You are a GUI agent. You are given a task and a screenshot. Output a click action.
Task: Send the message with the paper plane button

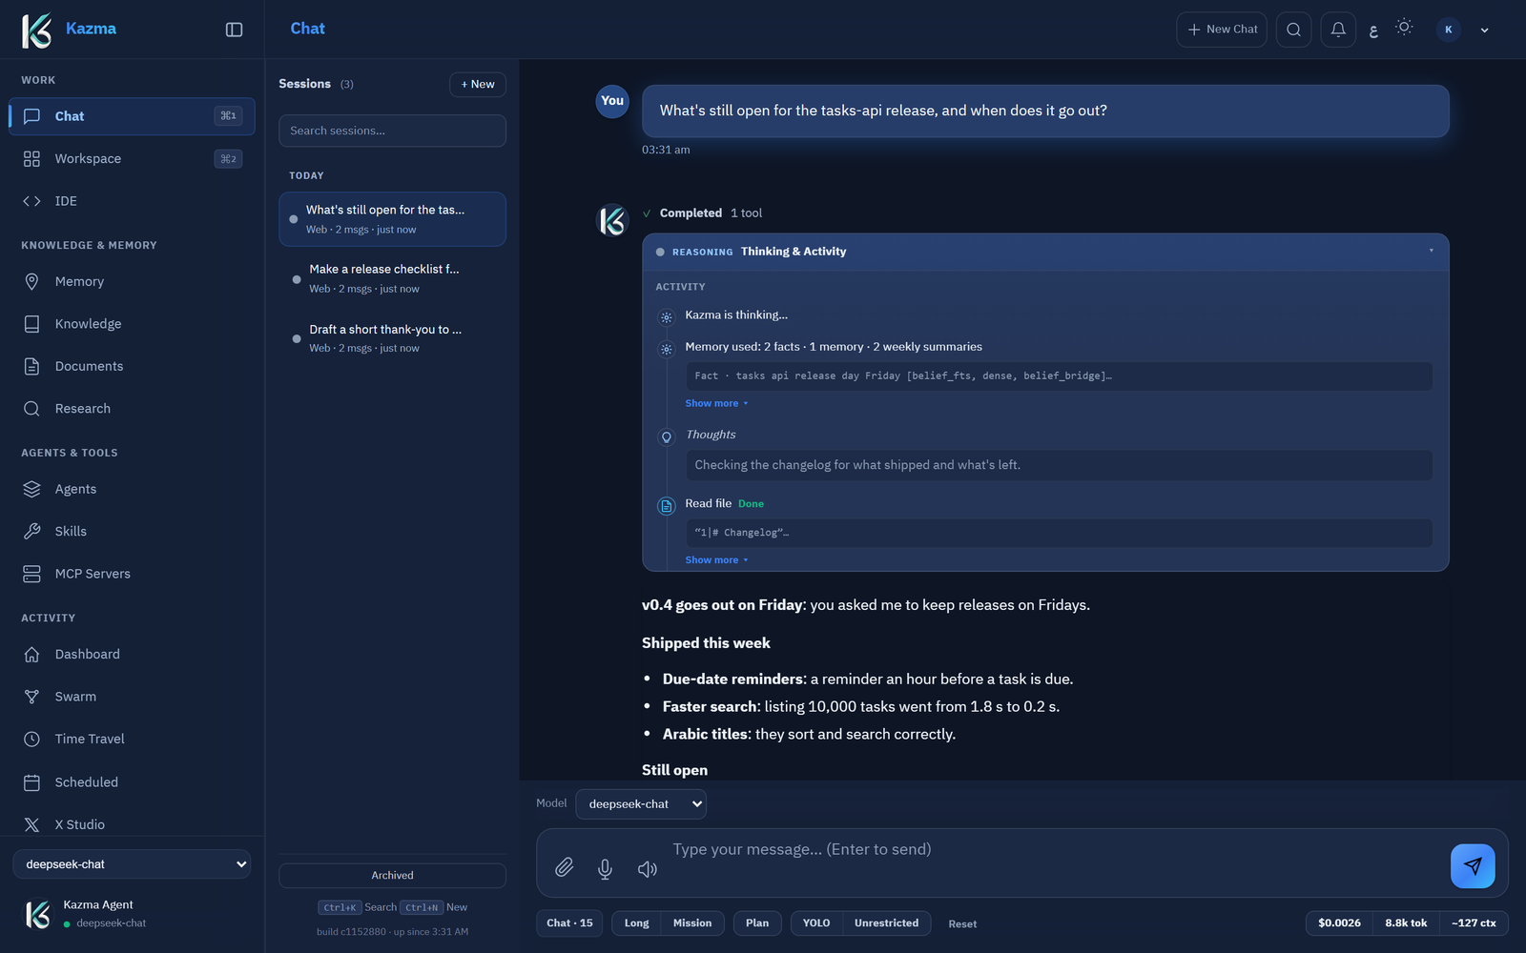click(x=1473, y=865)
